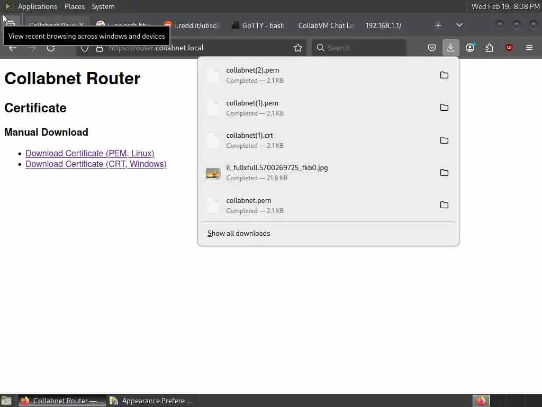The width and height of the screenshot is (542, 407).
Task: Bookmark this page with the star
Action: click(298, 48)
